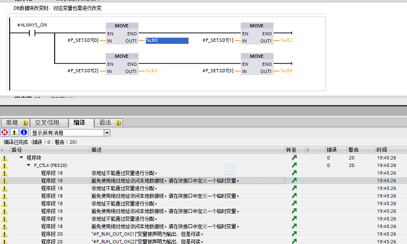
Task: Click the #P_SET.SDT[3] input operand
Action: (218, 71)
